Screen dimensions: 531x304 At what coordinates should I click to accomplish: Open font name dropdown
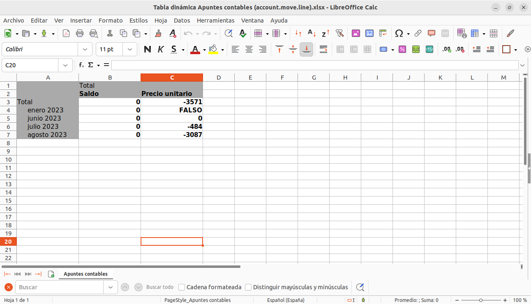tap(85, 49)
